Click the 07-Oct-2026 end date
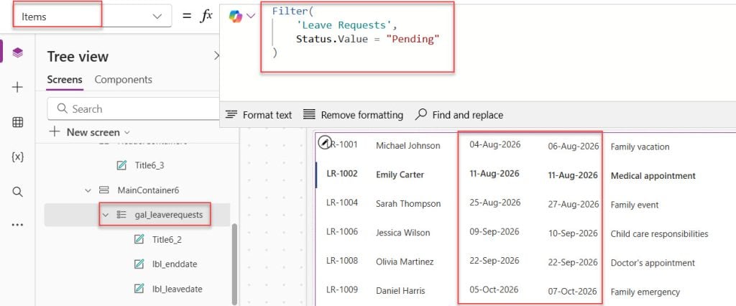This screenshot has width=736, height=306. tap(572, 292)
